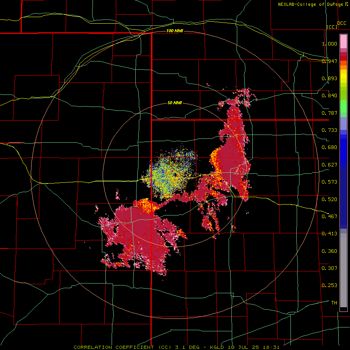Image resolution: width=350 pixels, height=350 pixels.
Task: Click the 0.627 value on the color scale
Action: coord(329,165)
